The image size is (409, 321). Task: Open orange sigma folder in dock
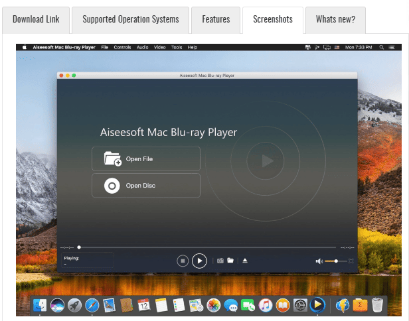pyautogui.click(x=360, y=305)
